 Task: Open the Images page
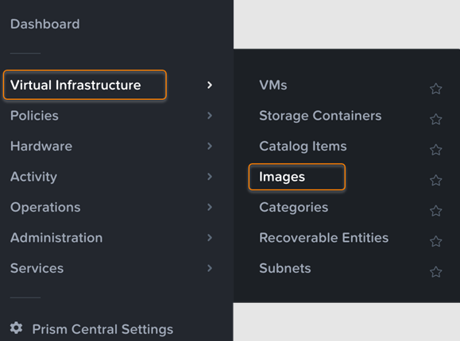(x=282, y=177)
